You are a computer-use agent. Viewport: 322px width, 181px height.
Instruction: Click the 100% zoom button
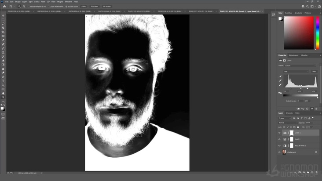(x=84, y=7)
